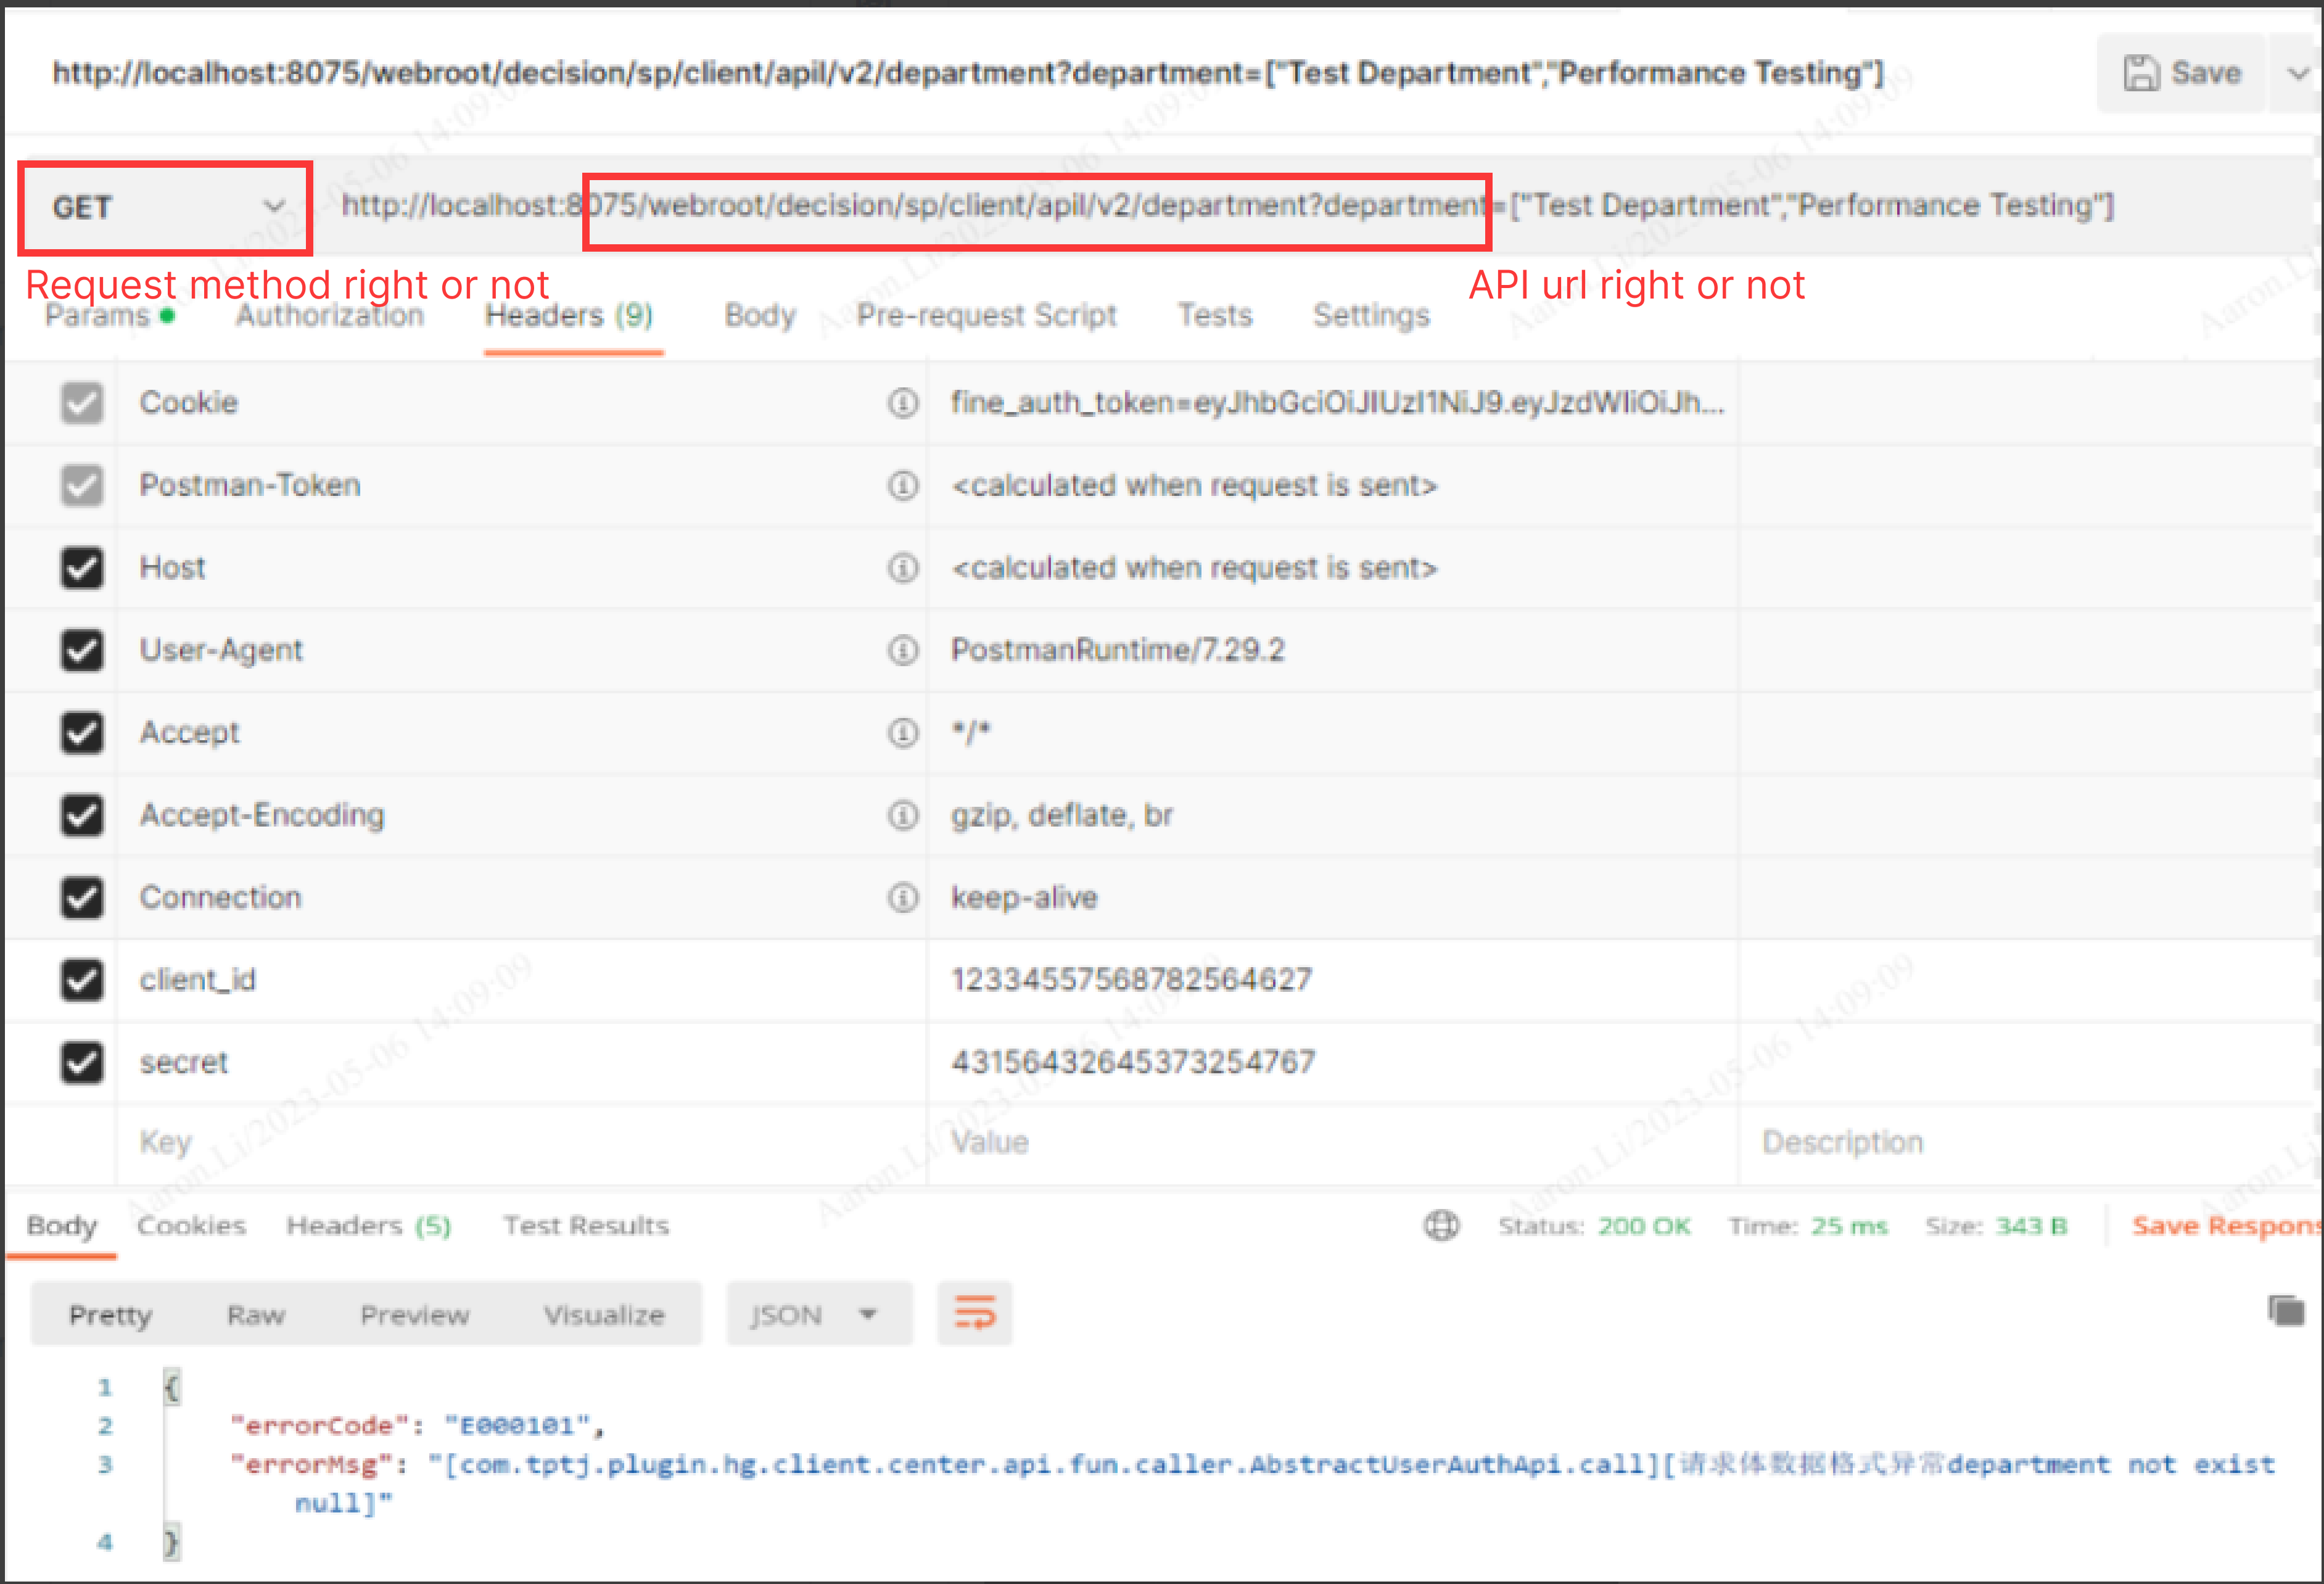The image size is (2324, 1584).
Task: Click the secret value 4315643264537325­4767
Action: tap(1133, 1063)
